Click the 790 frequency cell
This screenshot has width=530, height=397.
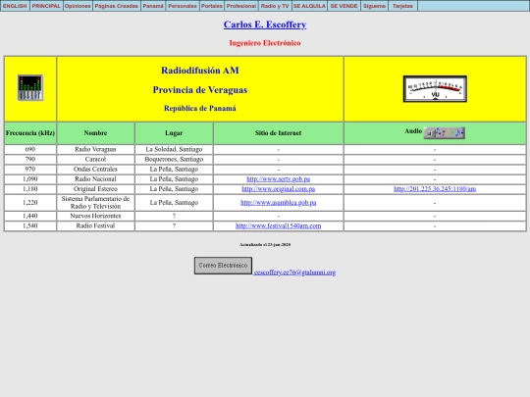pyautogui.click(x=30, y=159)
